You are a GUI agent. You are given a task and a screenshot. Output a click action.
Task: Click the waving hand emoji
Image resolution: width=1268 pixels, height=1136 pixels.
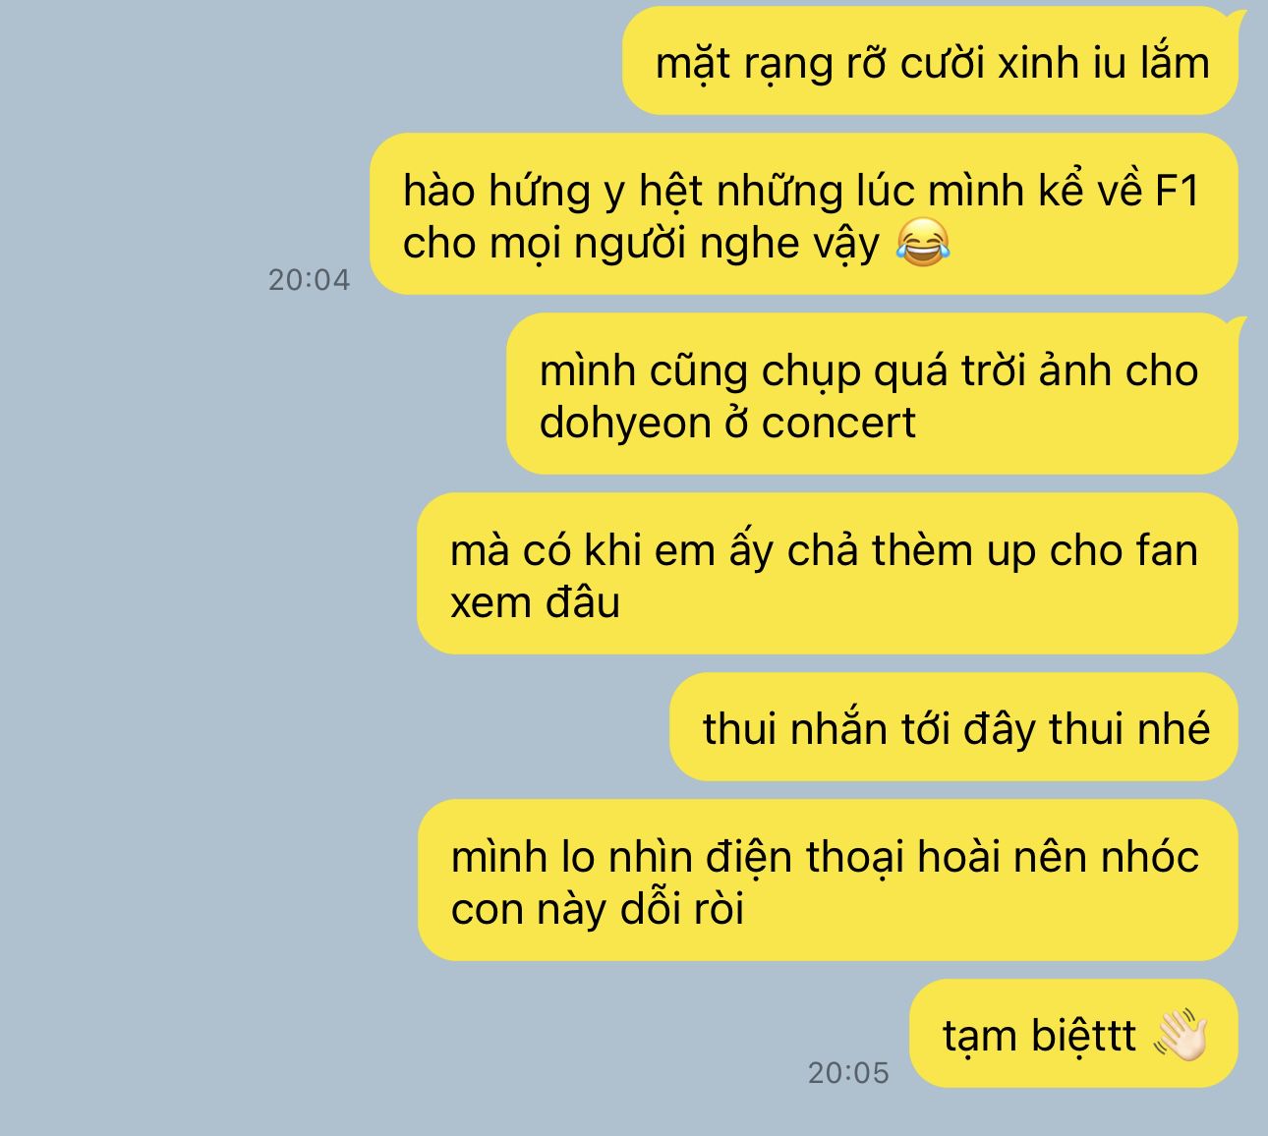point(1180,1036)
